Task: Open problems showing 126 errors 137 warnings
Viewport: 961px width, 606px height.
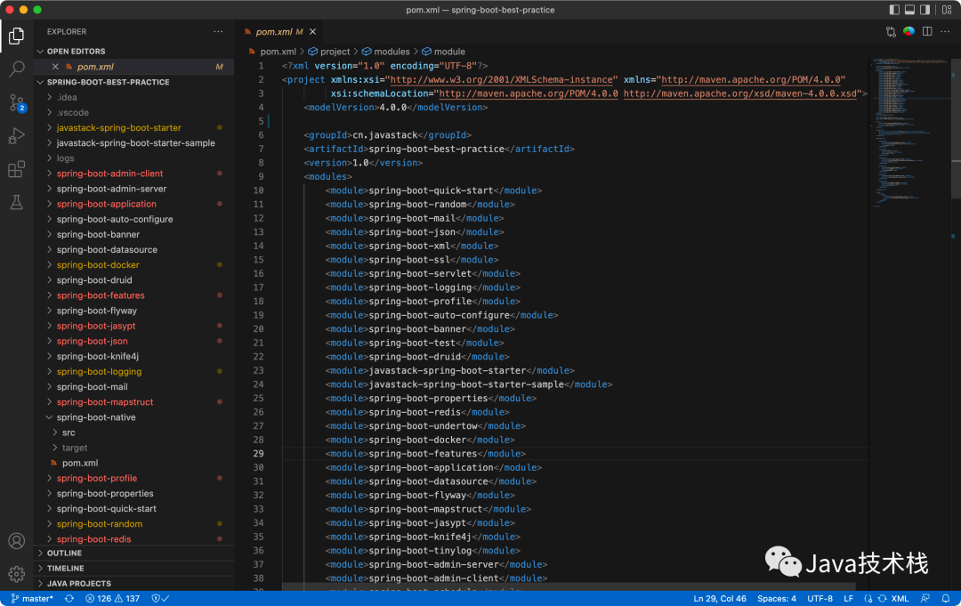Action: [x=113, y=599]
